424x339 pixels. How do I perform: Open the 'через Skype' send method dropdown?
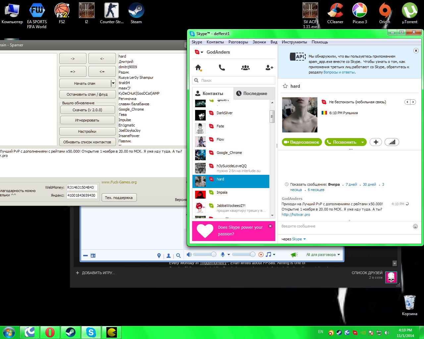304,239
